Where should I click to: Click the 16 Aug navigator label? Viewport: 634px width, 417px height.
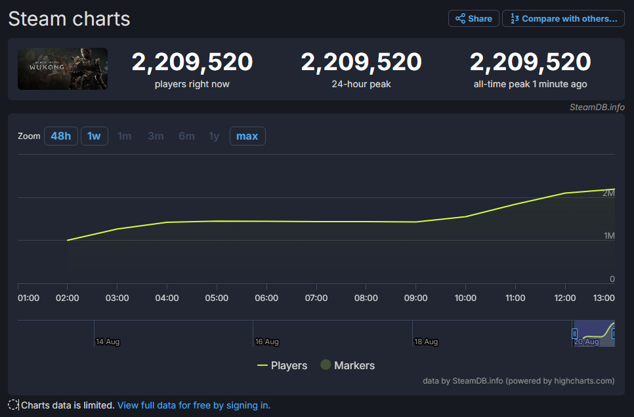pyautogui.click(x=267, y=342)
